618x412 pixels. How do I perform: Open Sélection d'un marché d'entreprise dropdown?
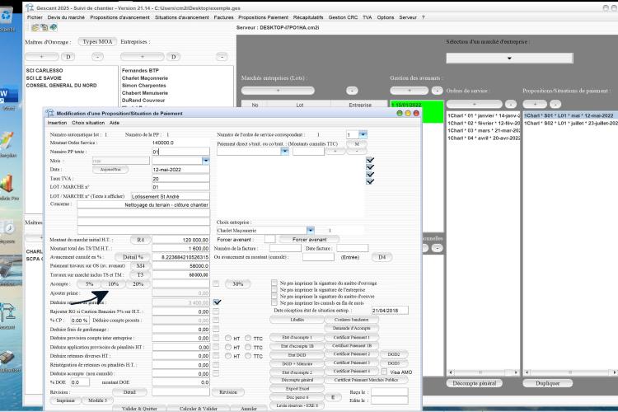tap(509, 58)
